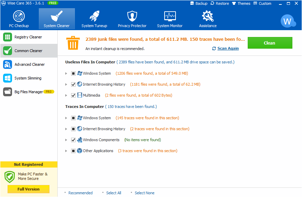Switch to Registry Cleaner
The height and width of the screenshot is (197, 302).
pyautogui.click(x=29, y=37)
